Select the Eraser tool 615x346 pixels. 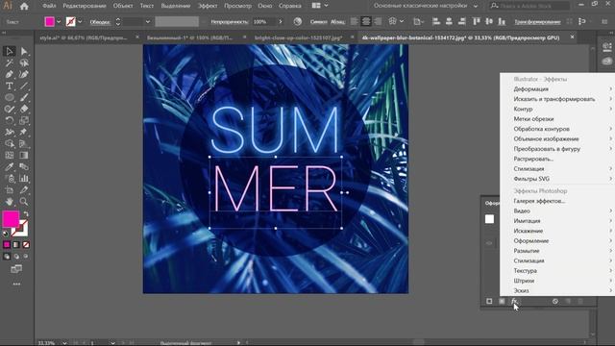24,109
